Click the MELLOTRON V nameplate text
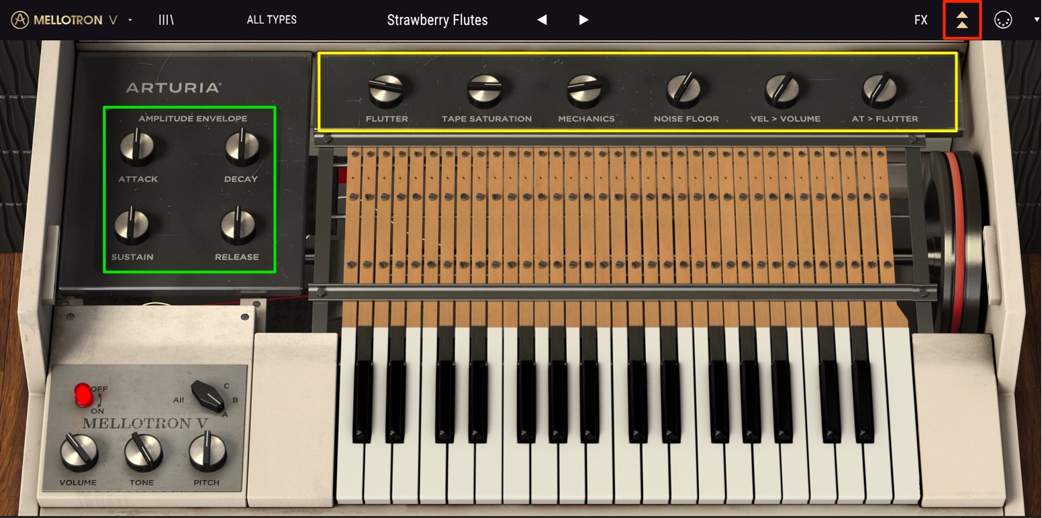Viewport: 1042px width, 518px height. [x=145, y=423]
